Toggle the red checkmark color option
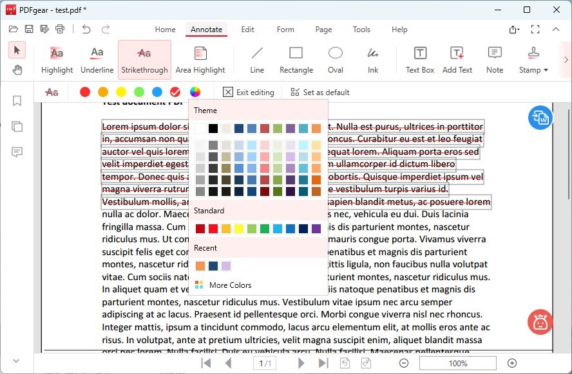572x374 pixels. click(x=175, y=92)
